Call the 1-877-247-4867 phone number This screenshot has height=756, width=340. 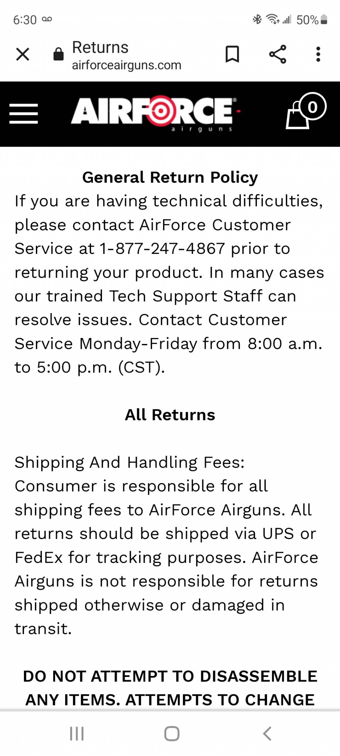(162, 249)
